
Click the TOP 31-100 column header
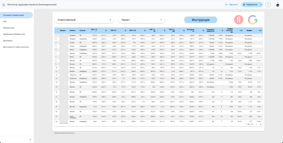(172, 30)
